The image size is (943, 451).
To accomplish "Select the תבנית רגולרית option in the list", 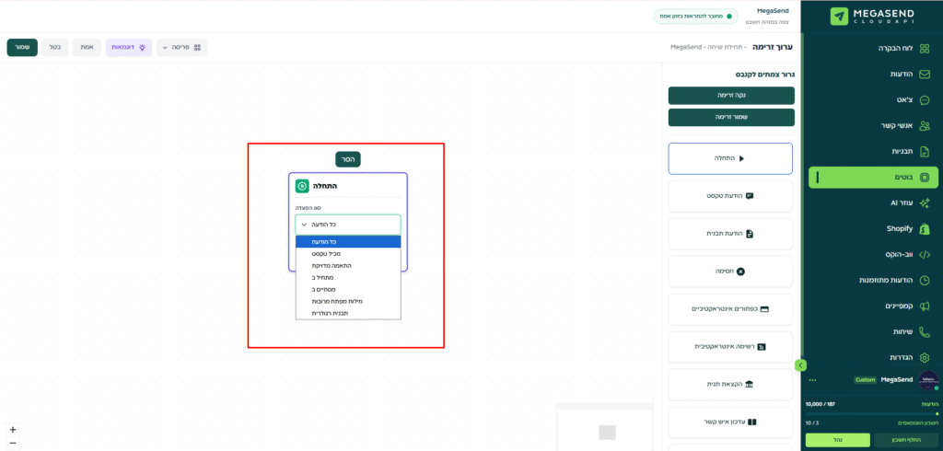I will tap(348, 313).
